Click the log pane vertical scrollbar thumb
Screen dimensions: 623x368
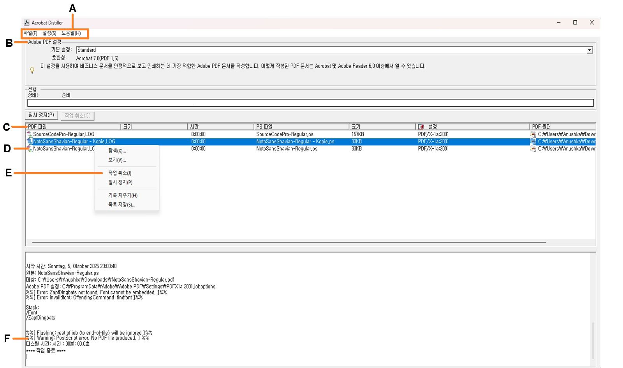(593, 341)
